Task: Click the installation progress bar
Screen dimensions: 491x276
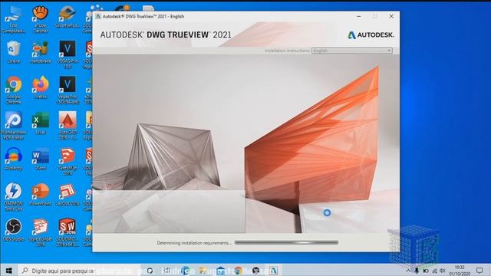Action: coord(286,242)
